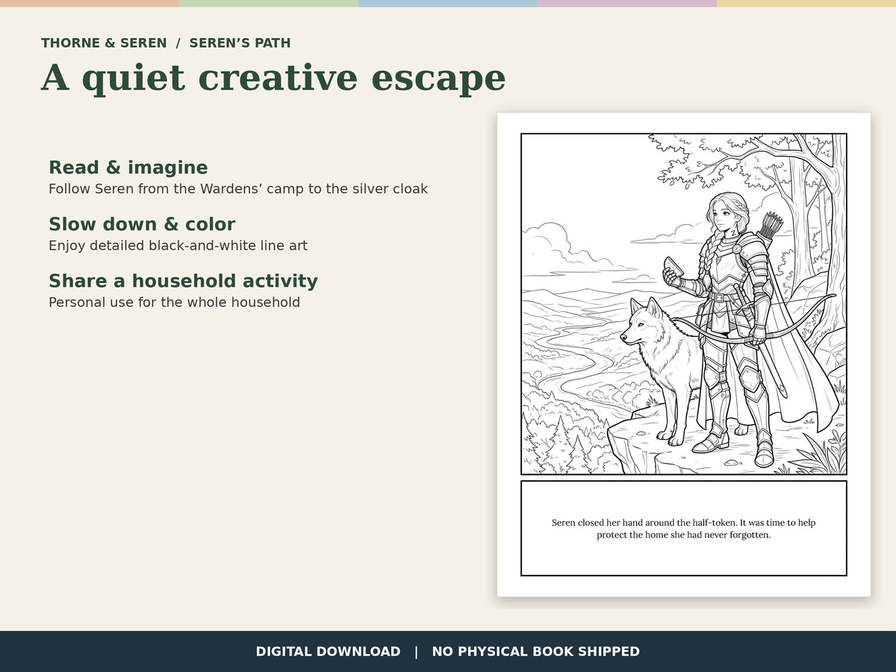This screenshot has width=896, height=672.
Task: Click "NO PHYSICAL BOOK SHIPPED" footer text
Action: (536, 652)
